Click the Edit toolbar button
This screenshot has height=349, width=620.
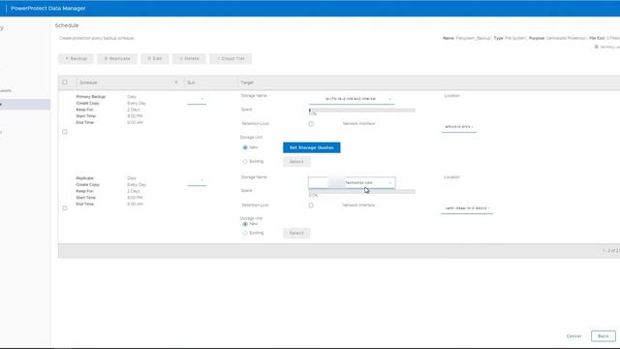tap(155, 58)
